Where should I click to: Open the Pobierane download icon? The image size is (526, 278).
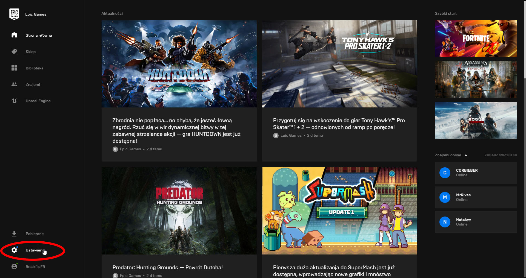pyautogui.click(x=14, y=234)
